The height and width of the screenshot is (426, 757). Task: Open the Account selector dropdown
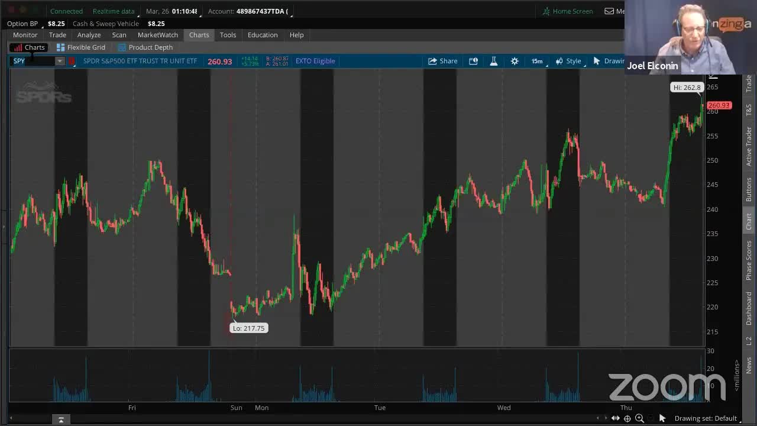coord(250,11)
